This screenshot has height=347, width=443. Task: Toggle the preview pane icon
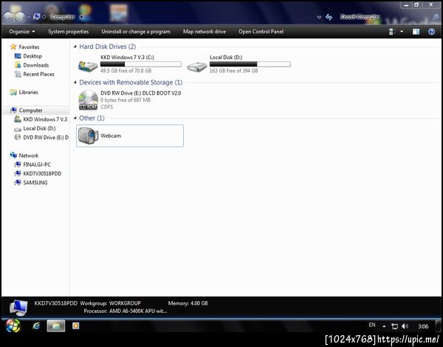click(416, 32)
